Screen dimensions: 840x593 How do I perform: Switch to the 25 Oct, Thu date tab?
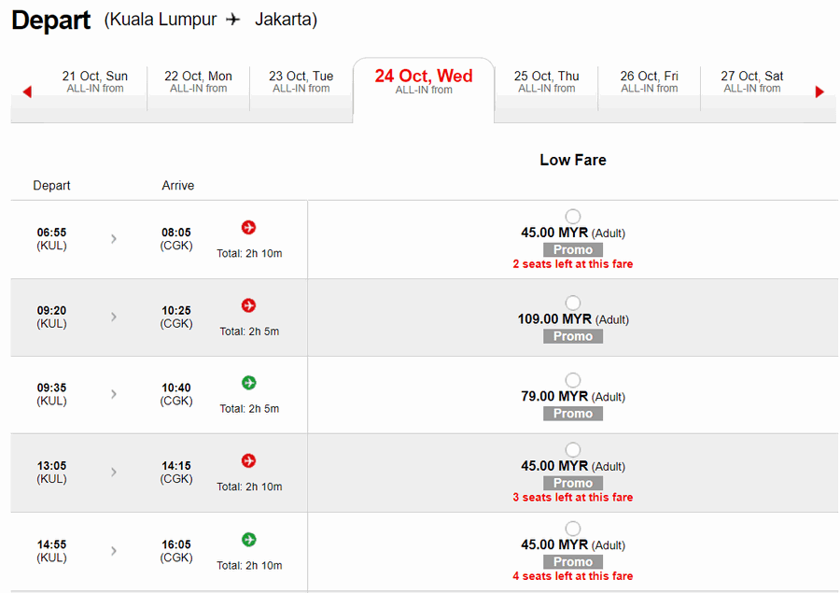(546, 82)
